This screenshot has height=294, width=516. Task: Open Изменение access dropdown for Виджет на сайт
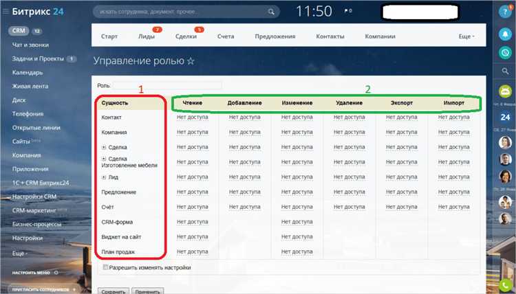click(x=297, y=236)
